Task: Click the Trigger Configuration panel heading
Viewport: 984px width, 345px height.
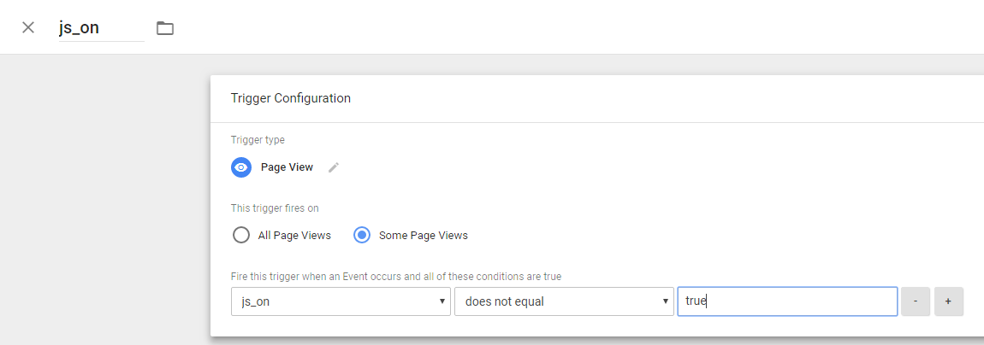Action: point(291,98)
